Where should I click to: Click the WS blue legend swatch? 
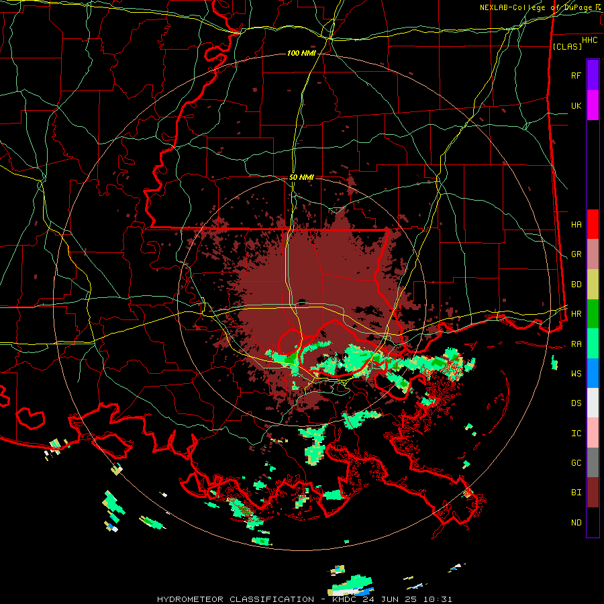coord(593,373)
